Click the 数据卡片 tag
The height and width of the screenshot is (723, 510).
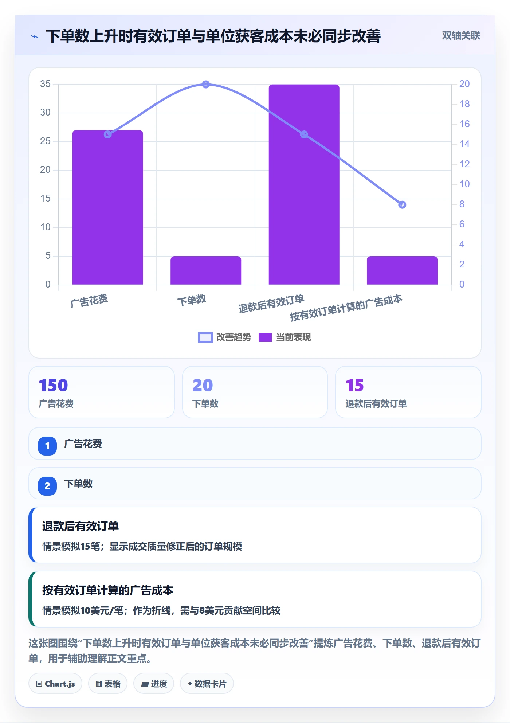pos(207,684)
